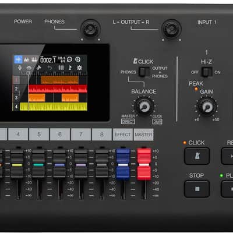Tap the marker flag icon on LCD

click(70, 68)
